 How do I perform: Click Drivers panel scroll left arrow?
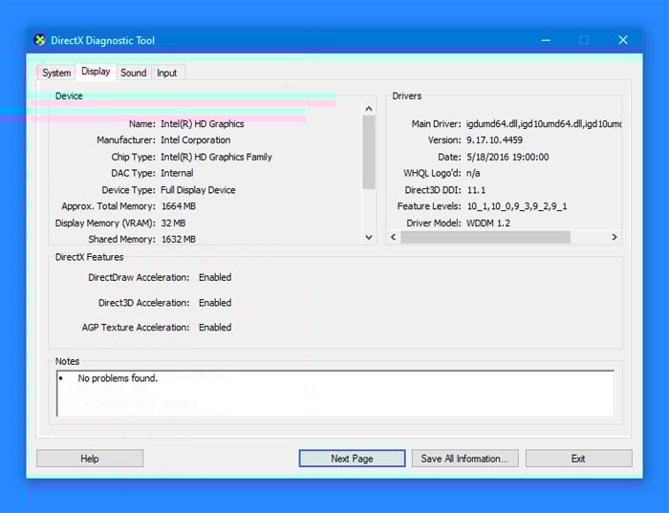394,237
